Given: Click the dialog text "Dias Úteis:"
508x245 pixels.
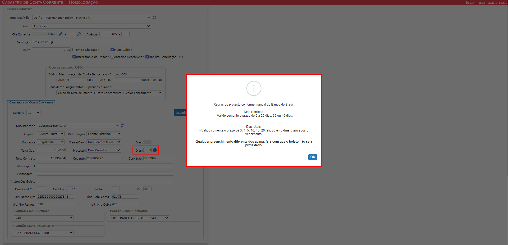Looking at the screenshot, I should [254, 127].
